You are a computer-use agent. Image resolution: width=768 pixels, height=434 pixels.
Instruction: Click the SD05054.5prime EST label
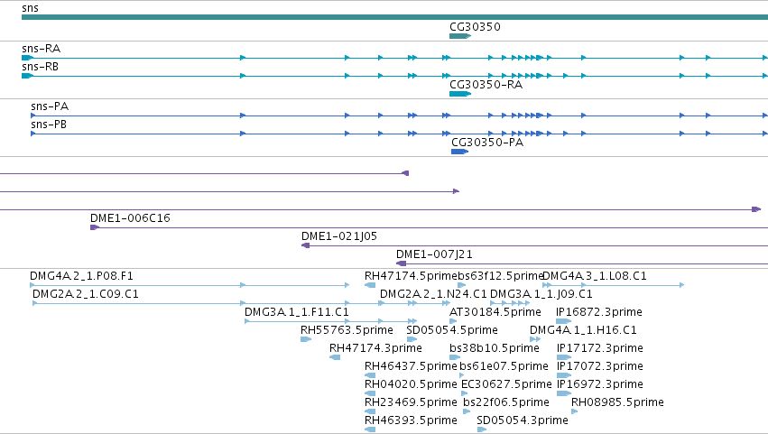click(x=452, y=330)
